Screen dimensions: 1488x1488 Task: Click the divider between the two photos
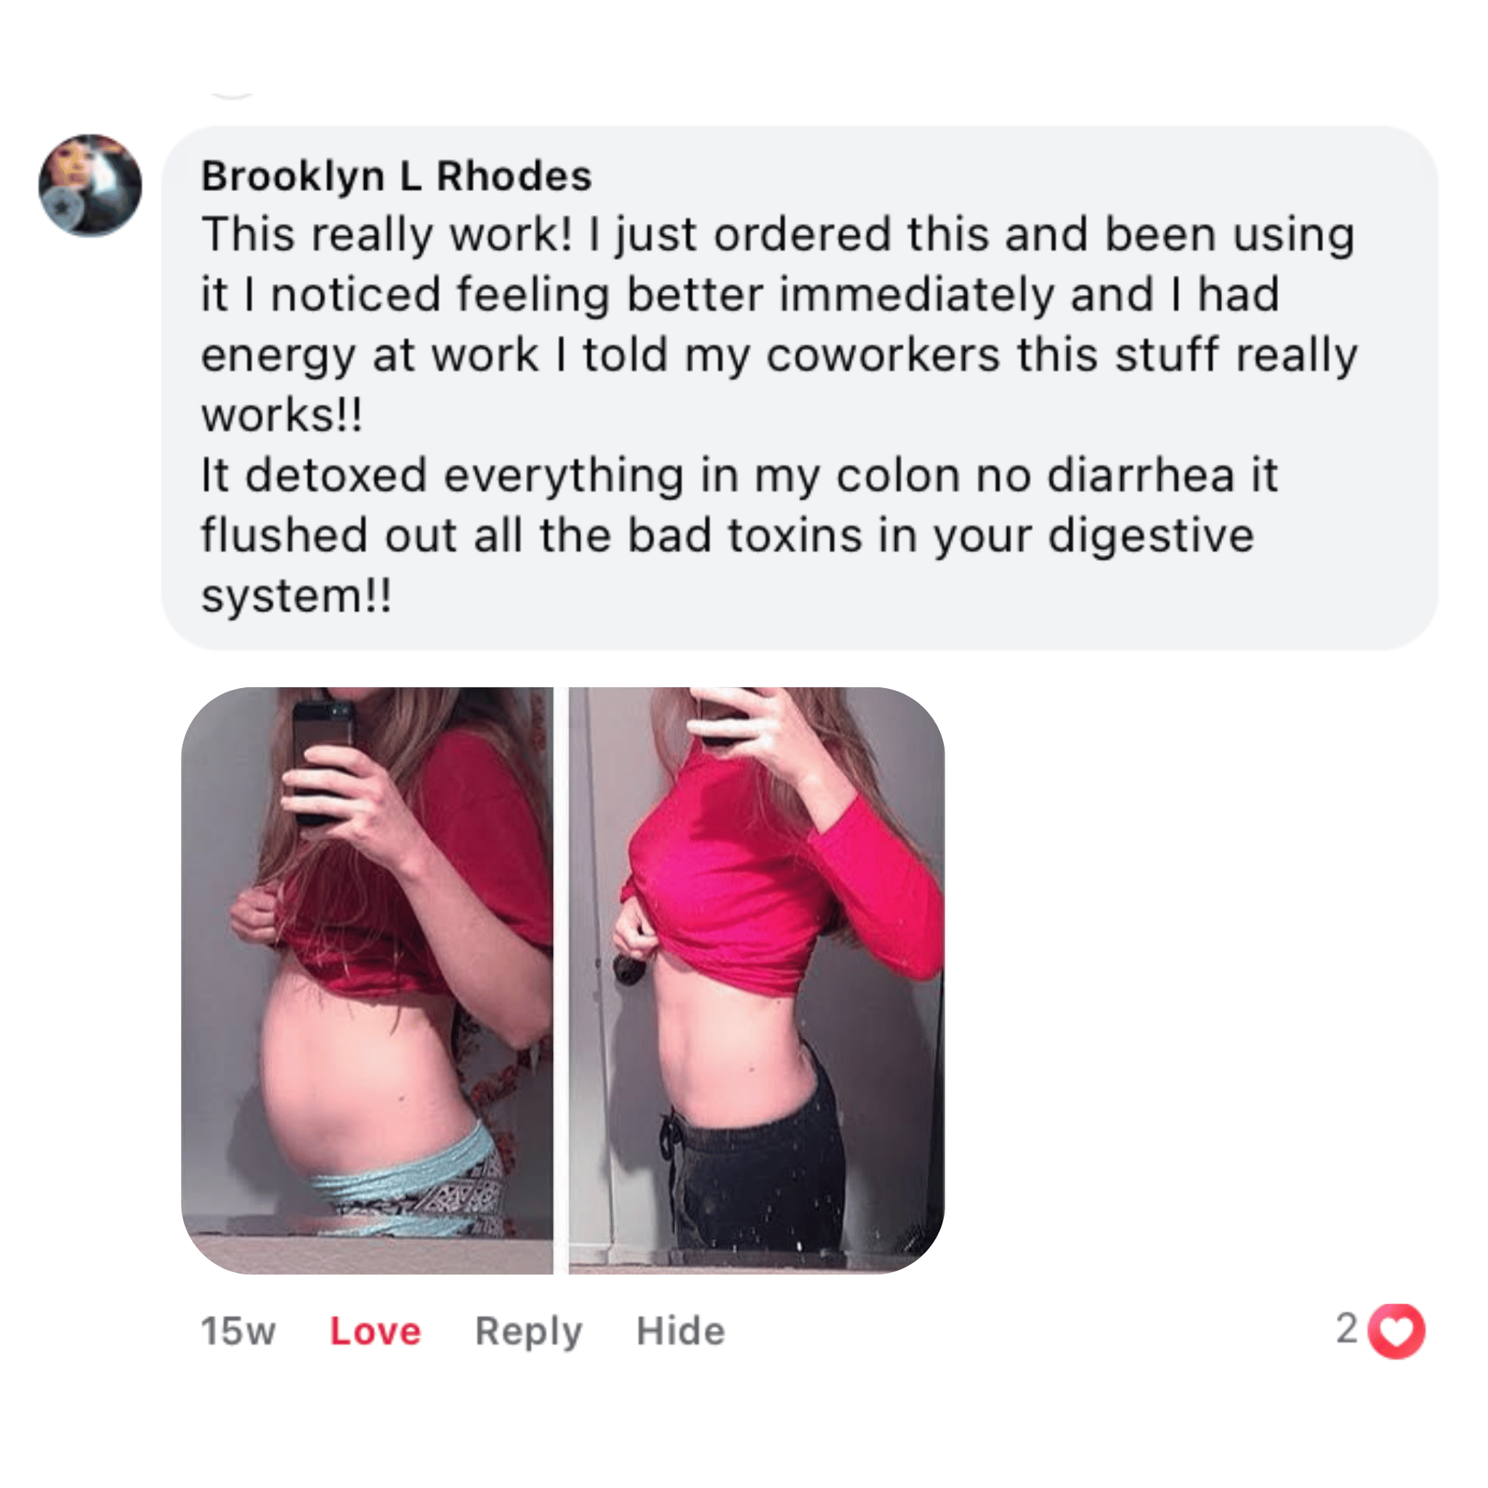[561, 980]
